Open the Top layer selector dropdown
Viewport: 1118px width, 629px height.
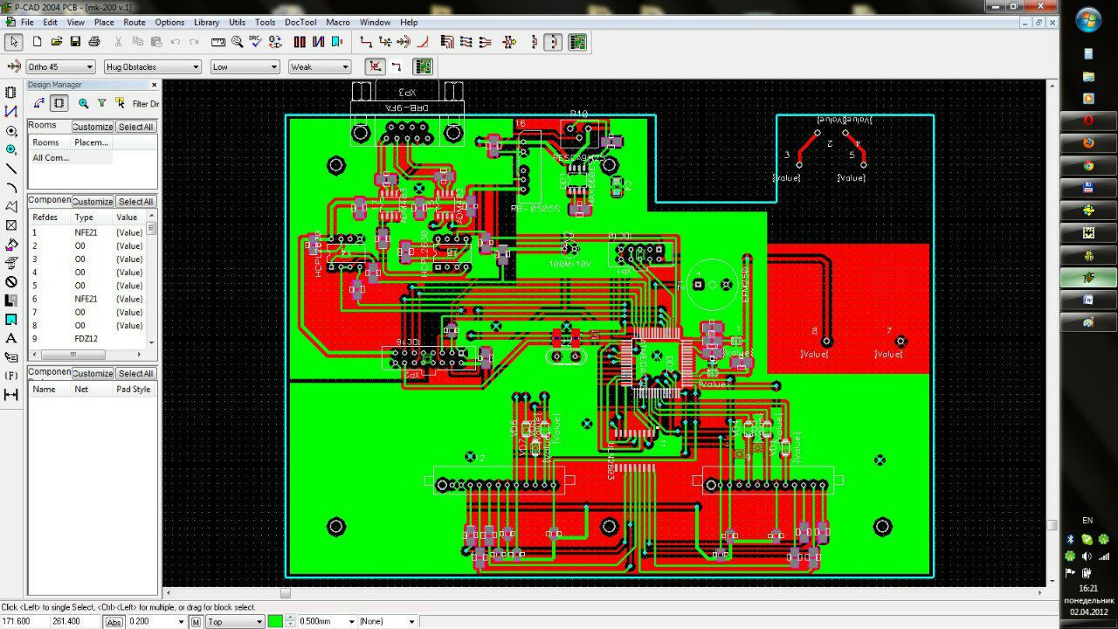point(234,622)
